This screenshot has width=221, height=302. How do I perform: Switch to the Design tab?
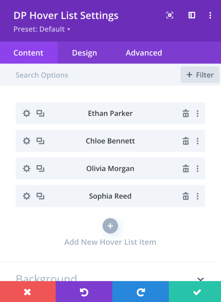point(84,53)
